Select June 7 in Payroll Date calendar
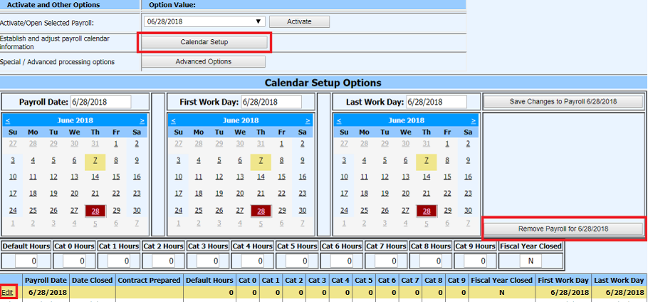The width and height of the screenshot is (648, 302). 95,161
